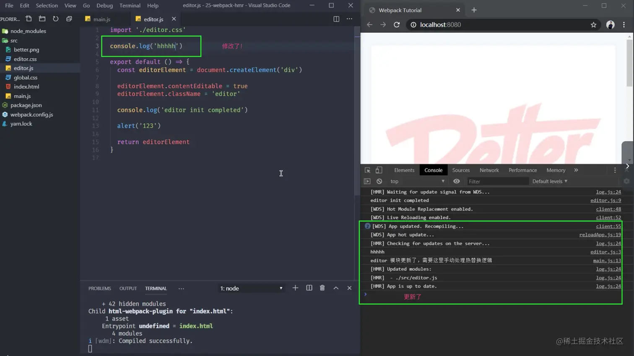Open the Selection menu
This screenshot has height=356, width=634.
coord(47,5)
